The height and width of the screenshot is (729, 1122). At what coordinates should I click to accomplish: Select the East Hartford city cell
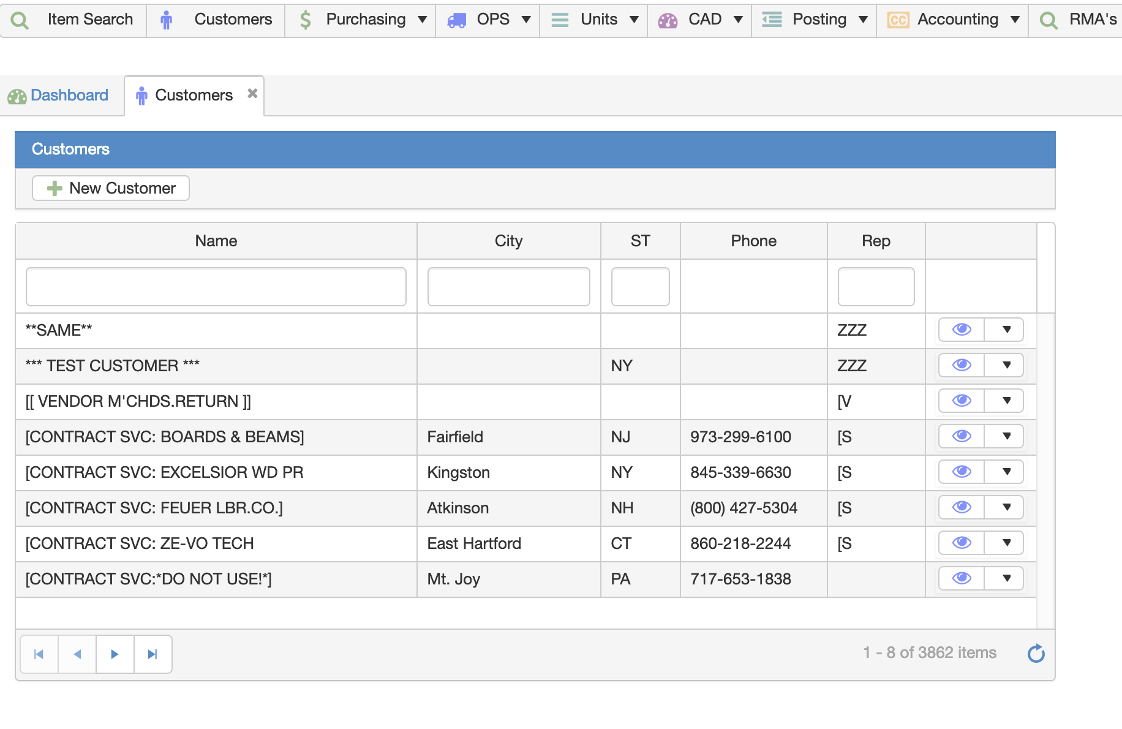[x=509, y=543]
